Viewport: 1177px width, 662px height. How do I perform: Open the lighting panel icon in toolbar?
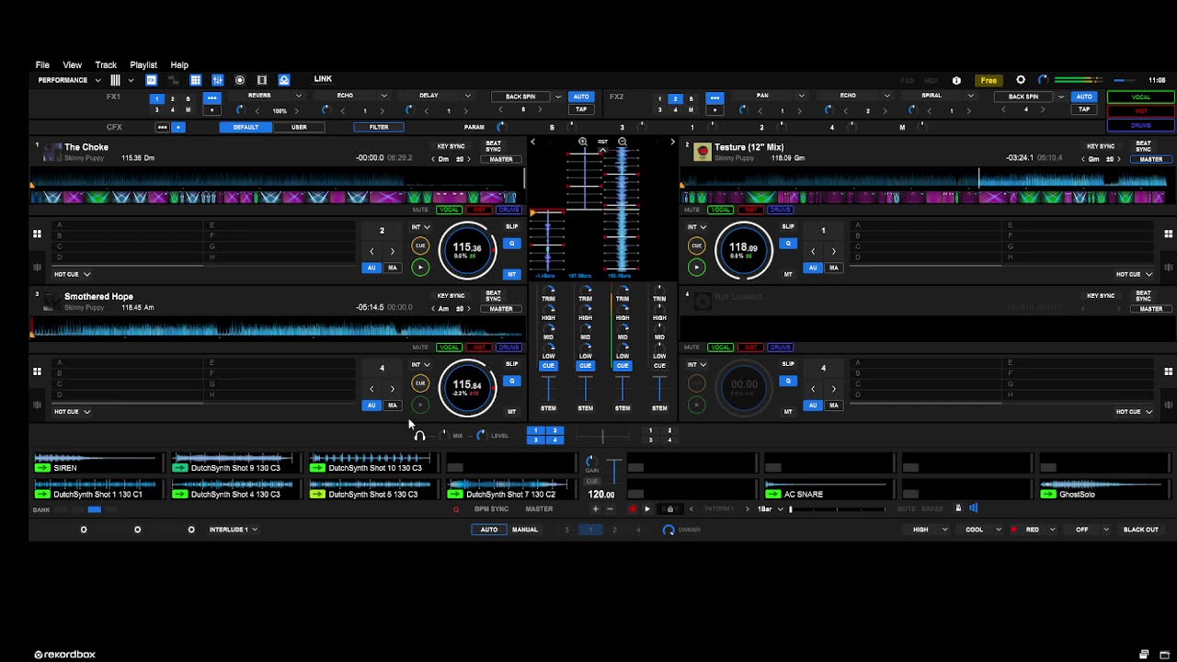point(284,80)
